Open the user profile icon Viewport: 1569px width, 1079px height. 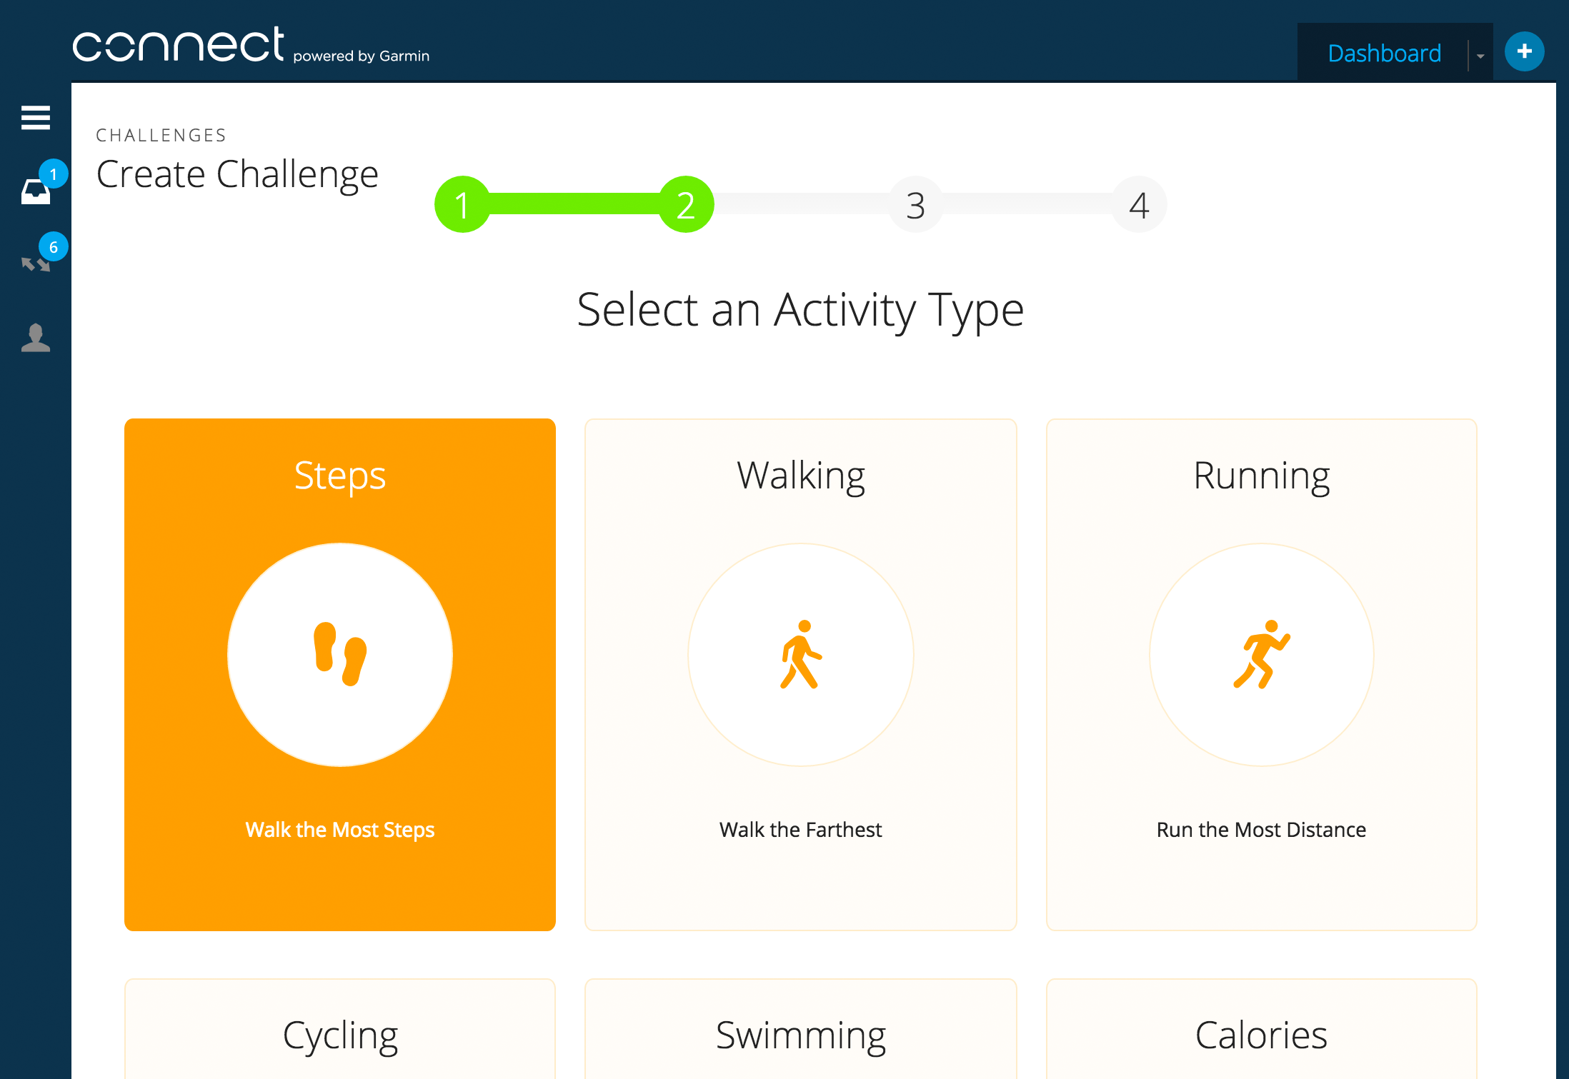pyautogui.click(x=36, y=338)
